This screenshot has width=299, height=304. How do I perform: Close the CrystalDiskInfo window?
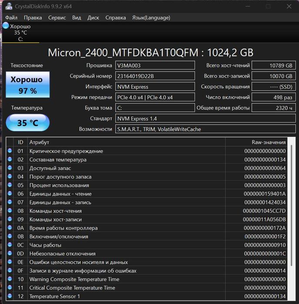[289, 7]
